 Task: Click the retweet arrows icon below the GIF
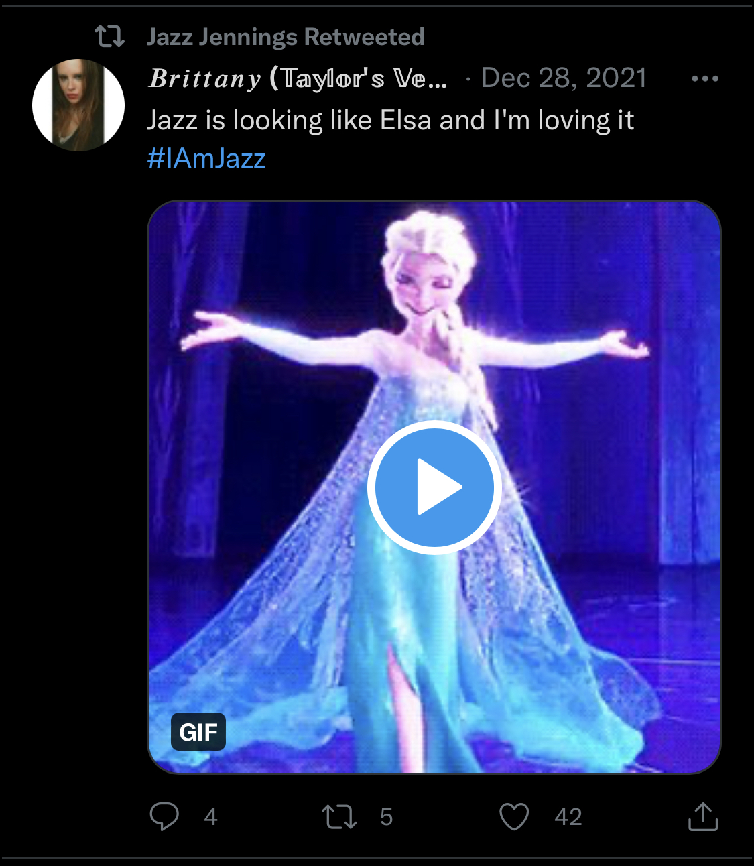[x=339, y=817]
